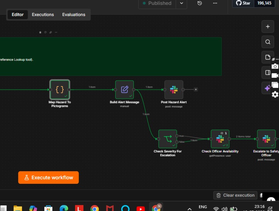
Task: Open YouTube from the taskbar
Action: click(x=140, y=208)
